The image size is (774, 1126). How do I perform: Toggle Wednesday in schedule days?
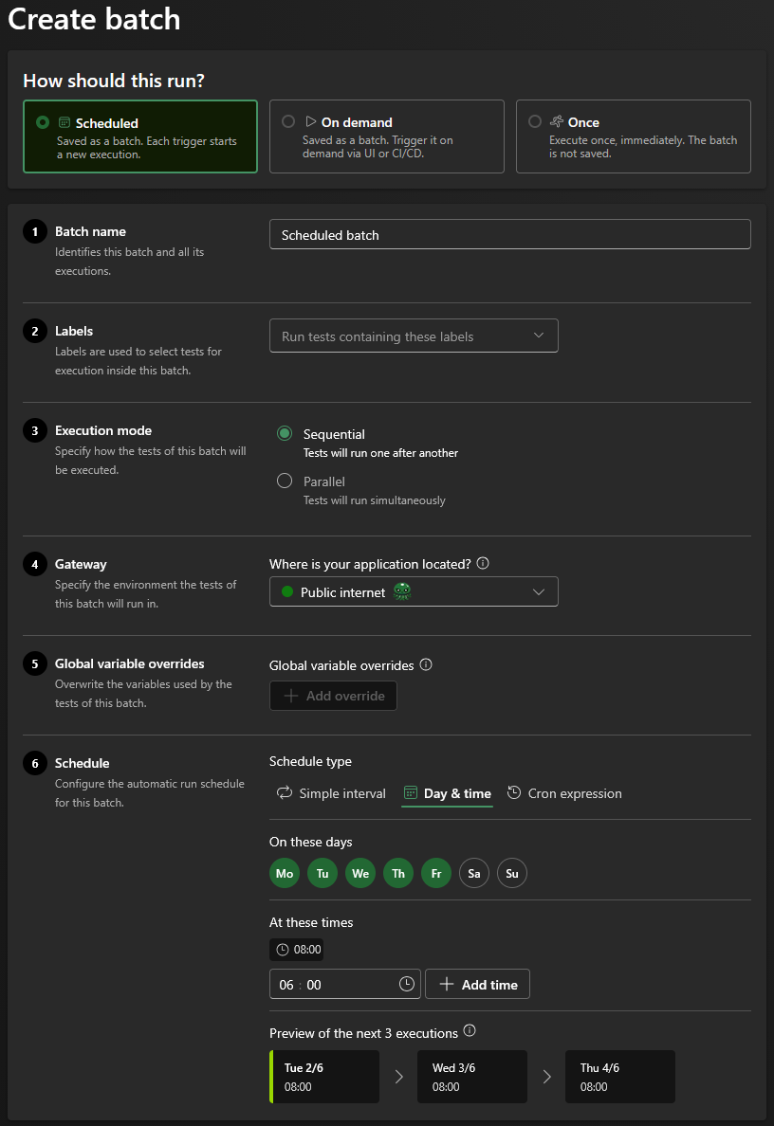tap(360, 873)
